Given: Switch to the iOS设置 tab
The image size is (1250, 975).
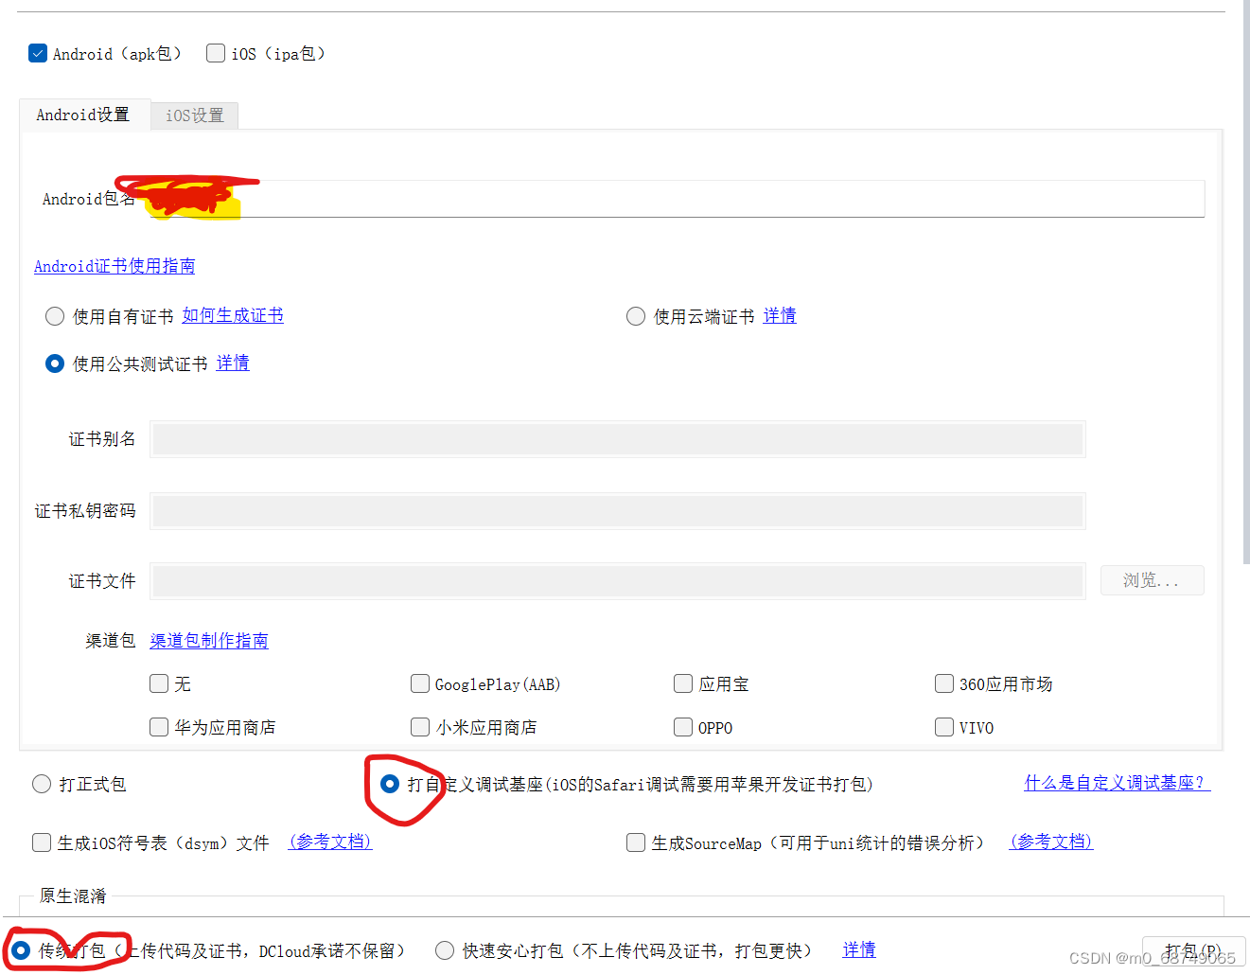Looking at the screenshot, I should click(x=193, y=115).
